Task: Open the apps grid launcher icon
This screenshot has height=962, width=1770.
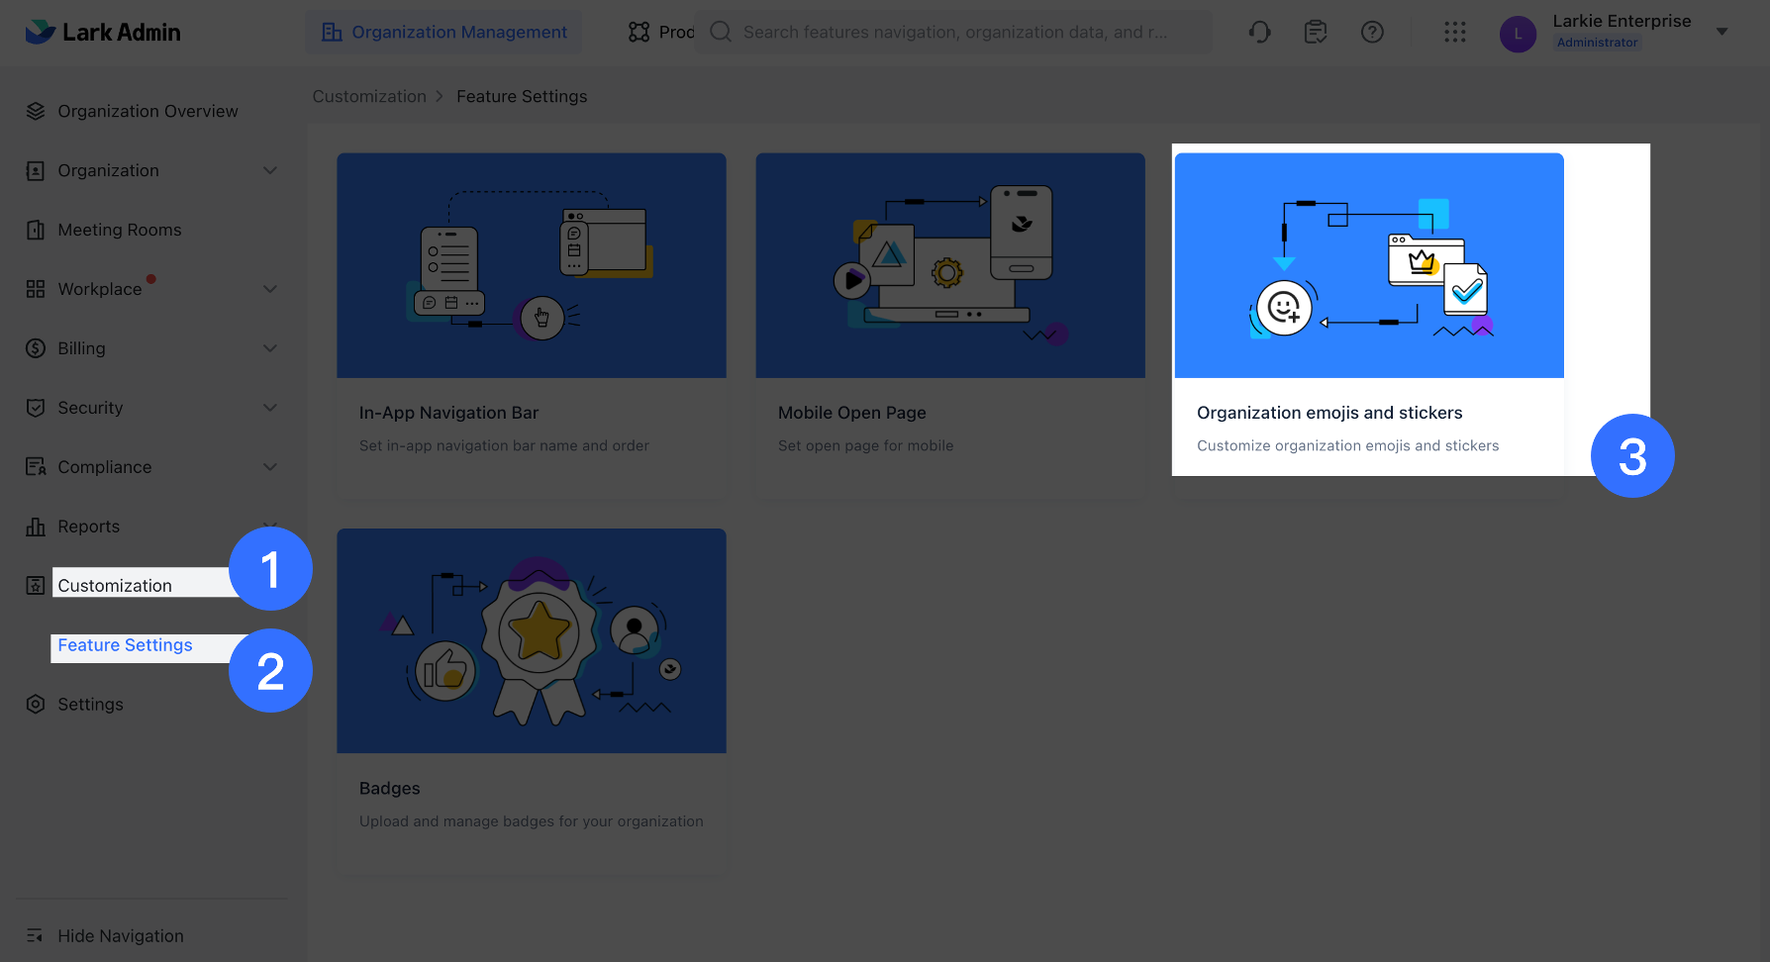Action: 1454,32
